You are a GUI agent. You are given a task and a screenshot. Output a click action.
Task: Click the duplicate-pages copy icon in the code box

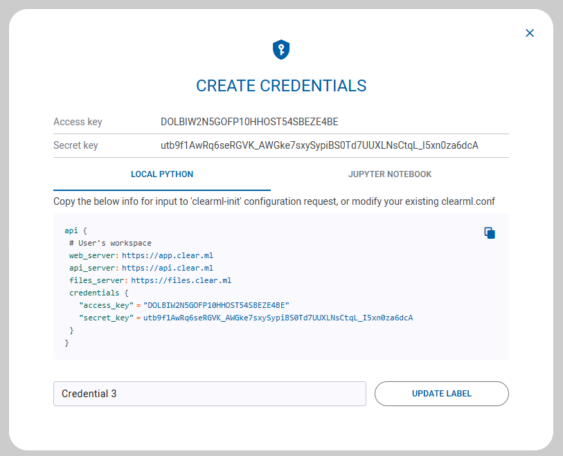point(489,232)
